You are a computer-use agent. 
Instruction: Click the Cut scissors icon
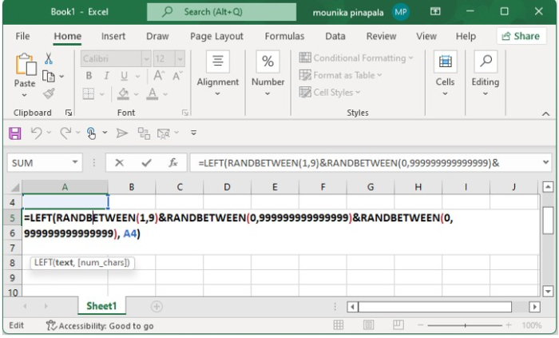(49, 58)
